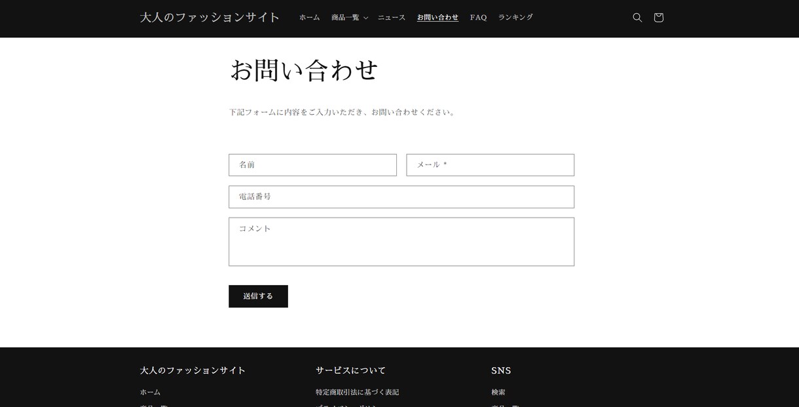799x407 pixels.
Task: Open the footer 検索 link
Action: (498, 393)
